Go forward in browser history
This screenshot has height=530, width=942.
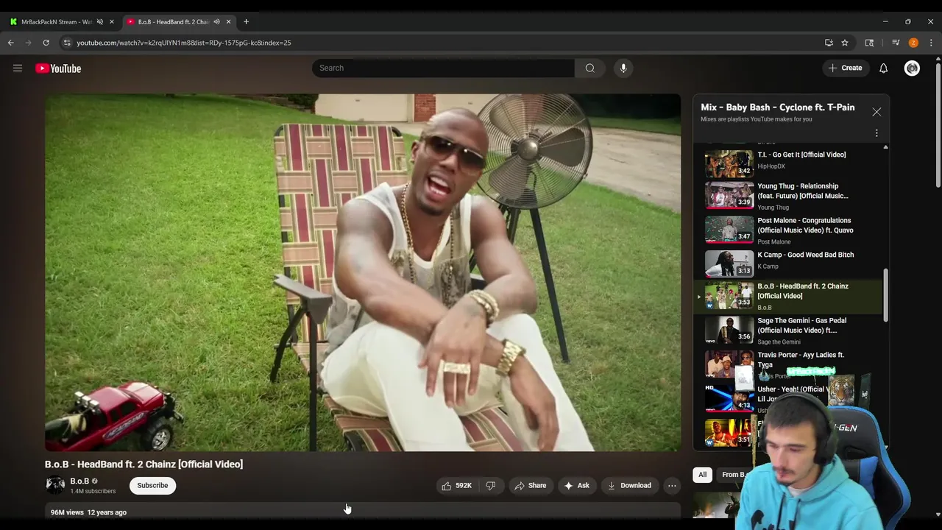tap(29, 43)
